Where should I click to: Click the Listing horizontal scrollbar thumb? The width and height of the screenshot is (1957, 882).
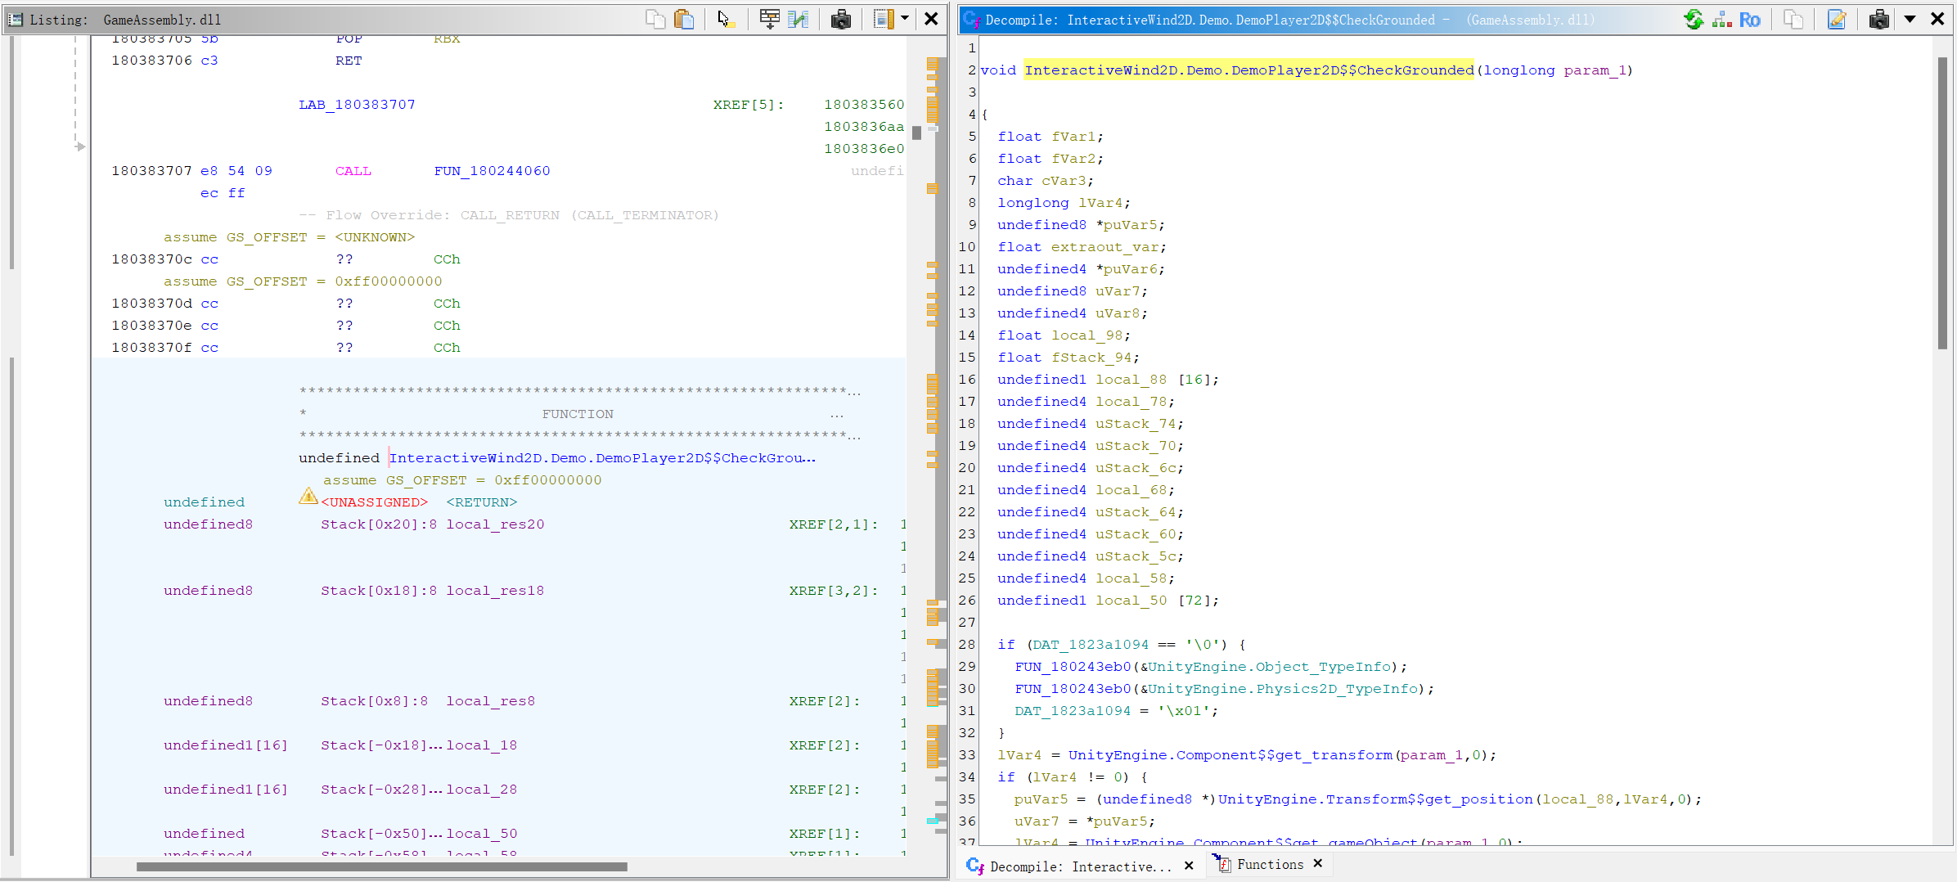click(381, 866)
